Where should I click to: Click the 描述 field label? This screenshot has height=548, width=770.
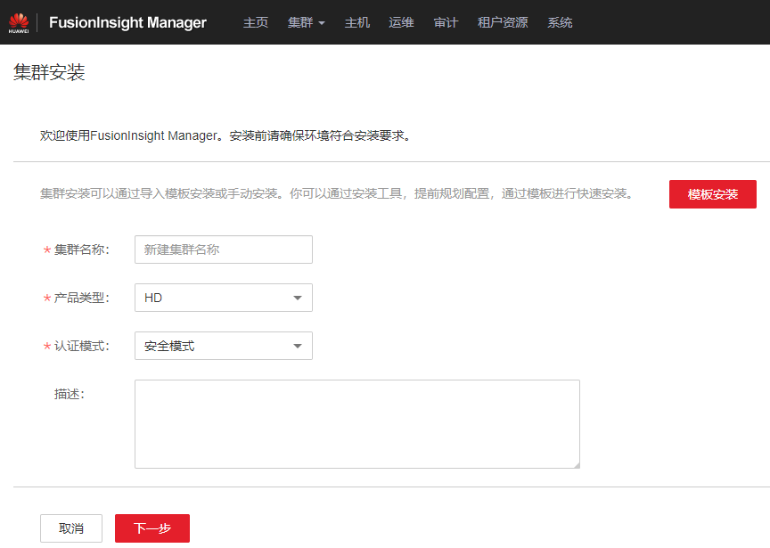(70, 394)
